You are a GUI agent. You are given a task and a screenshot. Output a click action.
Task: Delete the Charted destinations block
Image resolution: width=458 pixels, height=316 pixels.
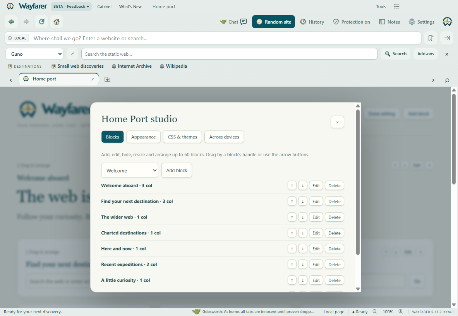[334, 233]
